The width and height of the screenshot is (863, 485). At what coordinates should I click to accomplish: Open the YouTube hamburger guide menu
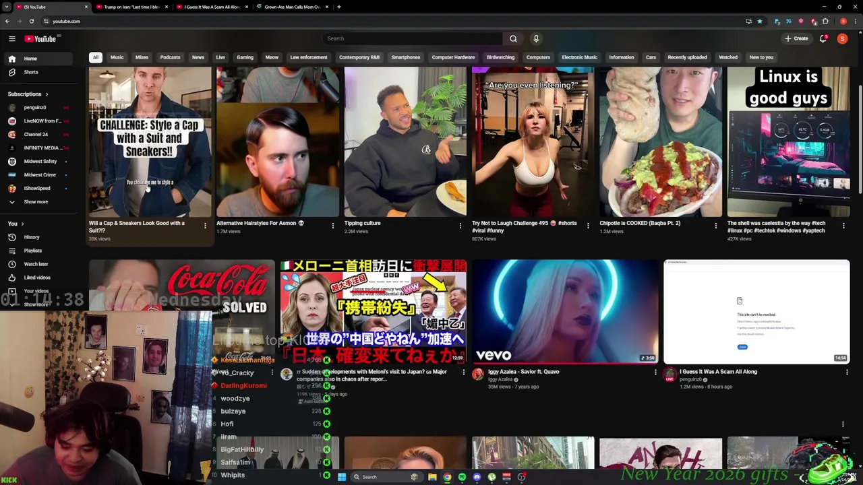click(11, 38)
